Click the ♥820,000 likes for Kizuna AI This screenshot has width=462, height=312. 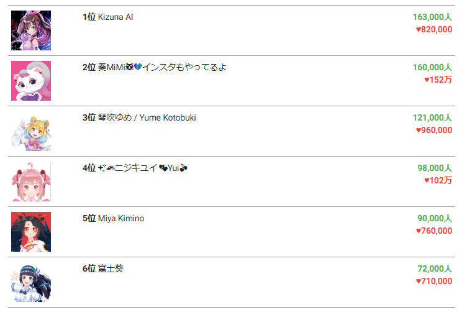point(434,29)
